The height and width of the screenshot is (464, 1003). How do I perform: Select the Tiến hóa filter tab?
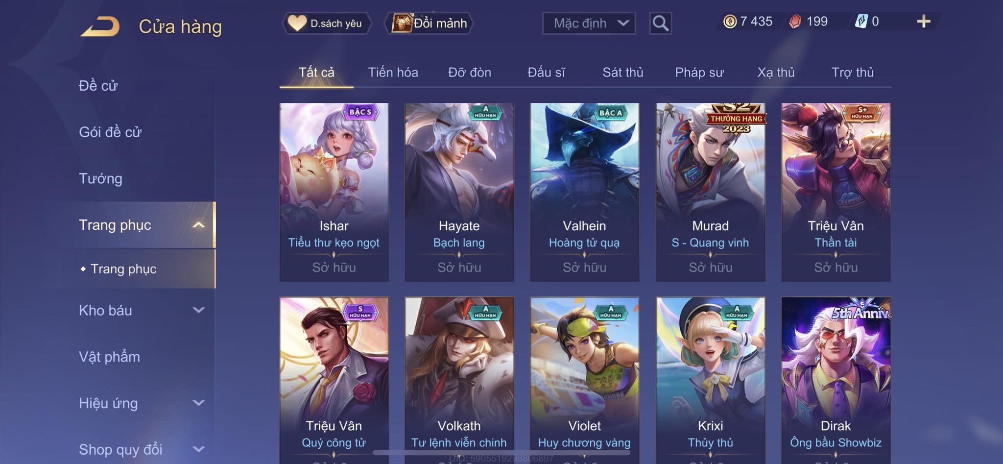coord(393,73)
